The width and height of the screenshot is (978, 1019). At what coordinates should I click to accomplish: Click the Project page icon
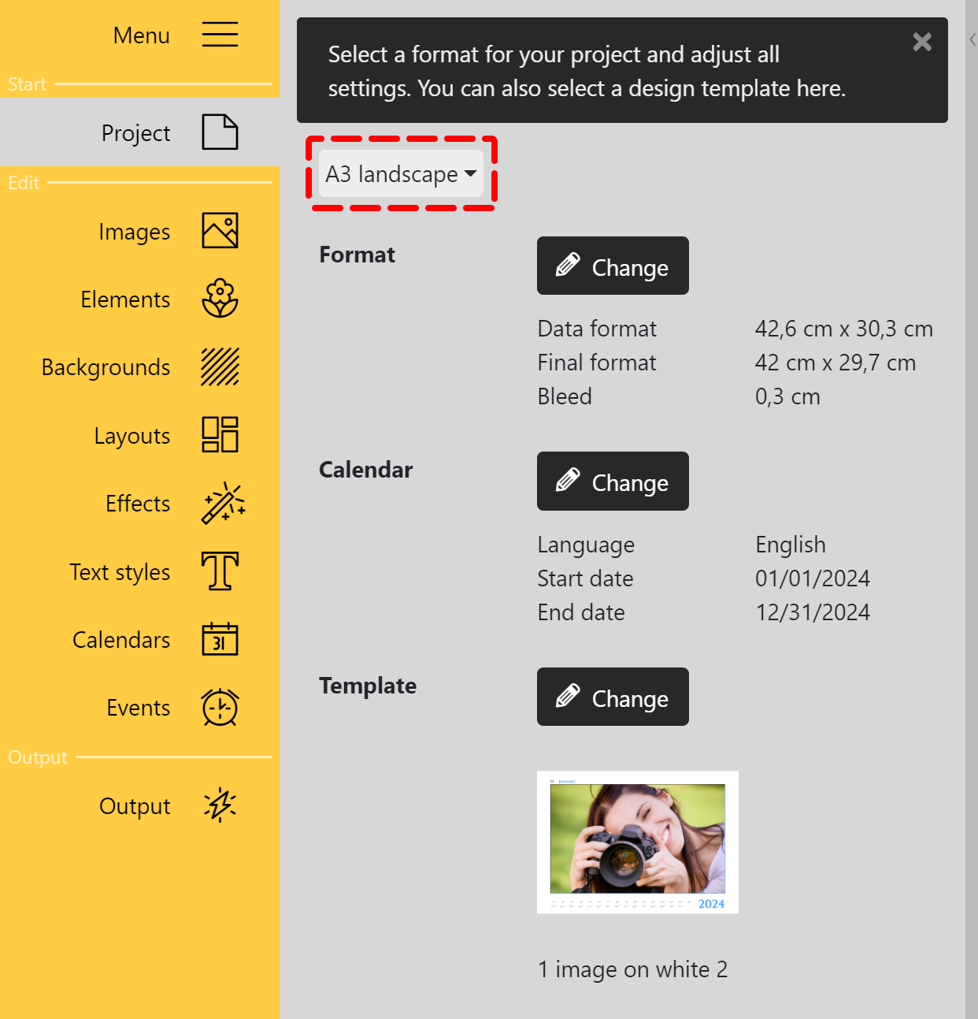[x=220, y=132]
